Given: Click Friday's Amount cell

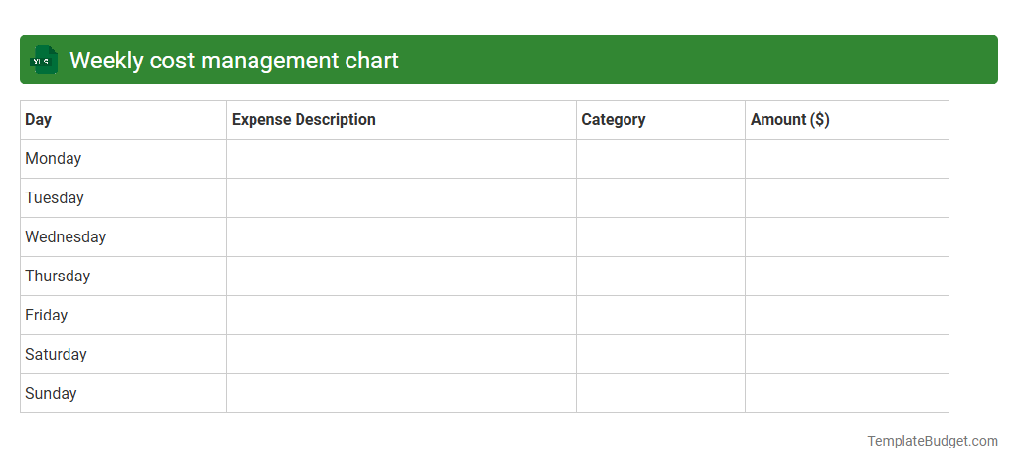Looking at the screenshot, I should point(848,316).
